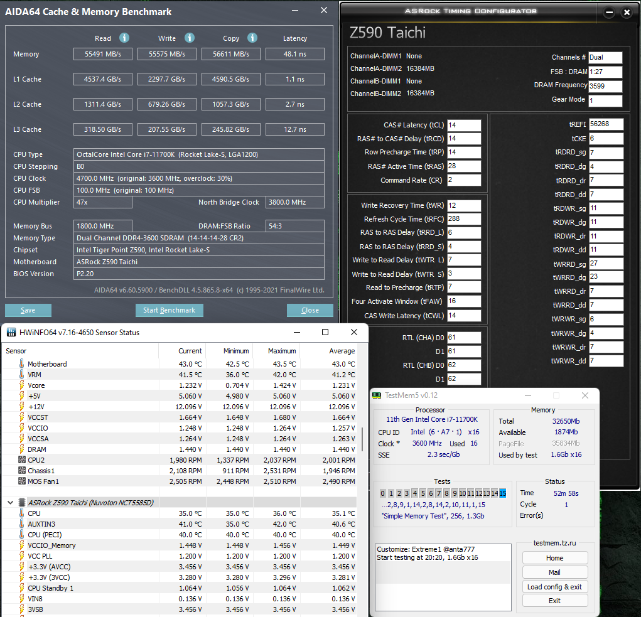Image resolution: width=641 pixels, height=617 pixels.
Task: Click the CPU Type value field in AIDA64
Action: (198, 154)
